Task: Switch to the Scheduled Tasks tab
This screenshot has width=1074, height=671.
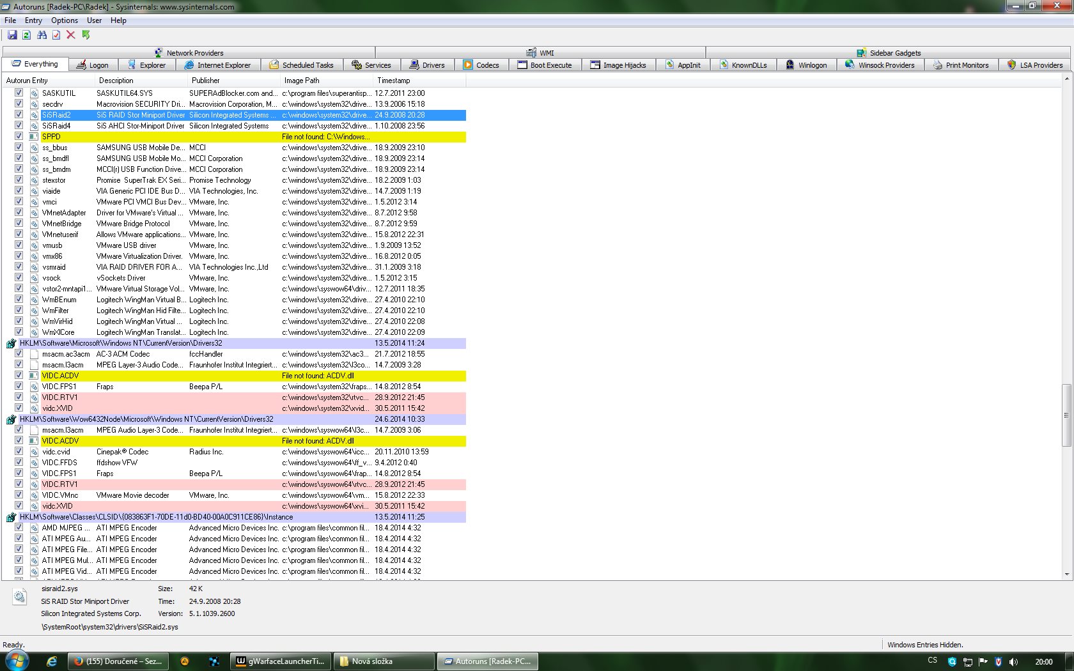Action: tap(302, 65)
